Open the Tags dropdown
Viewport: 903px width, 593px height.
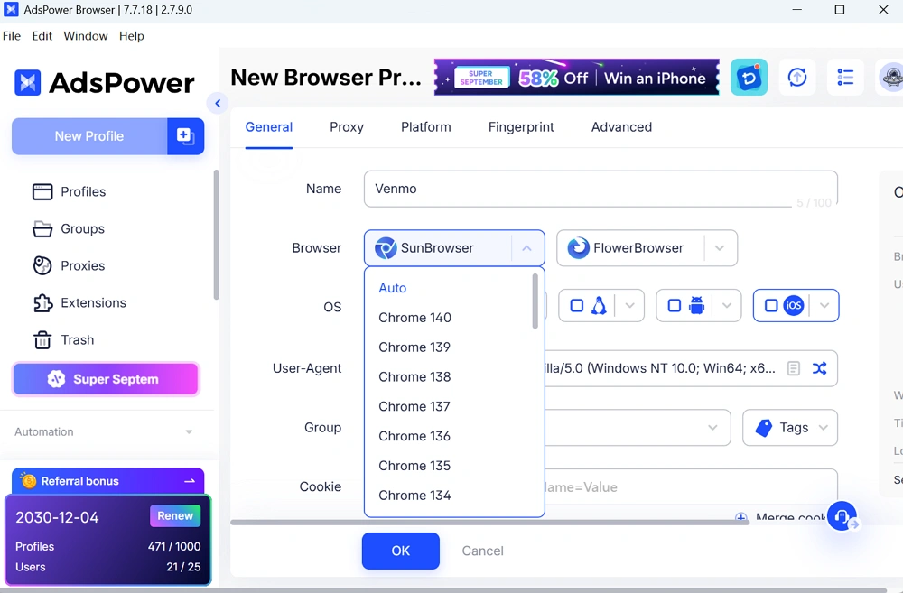pyautogui.click(x=790, y=428)
